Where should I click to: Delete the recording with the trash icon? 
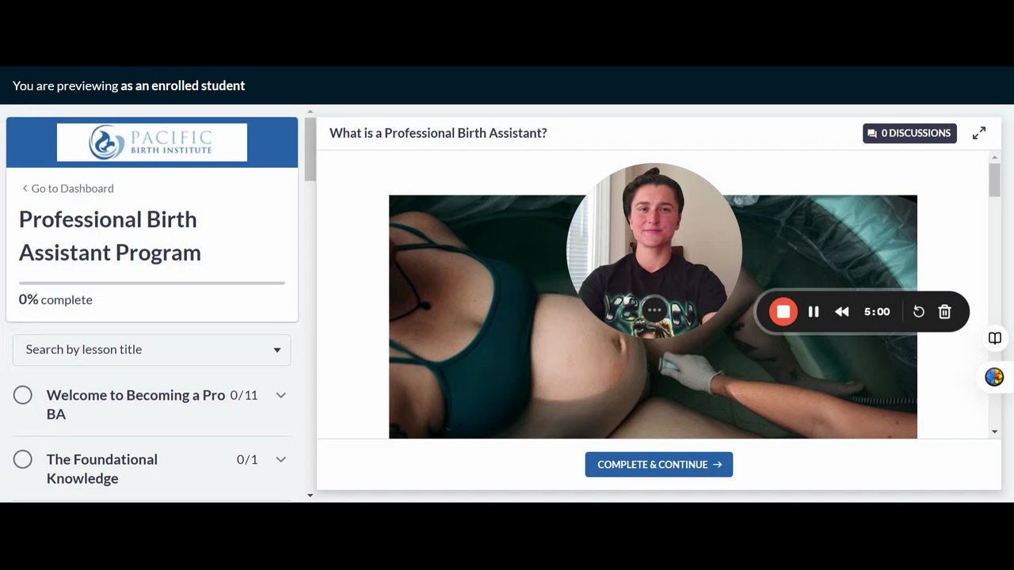(x=944, y=312)
